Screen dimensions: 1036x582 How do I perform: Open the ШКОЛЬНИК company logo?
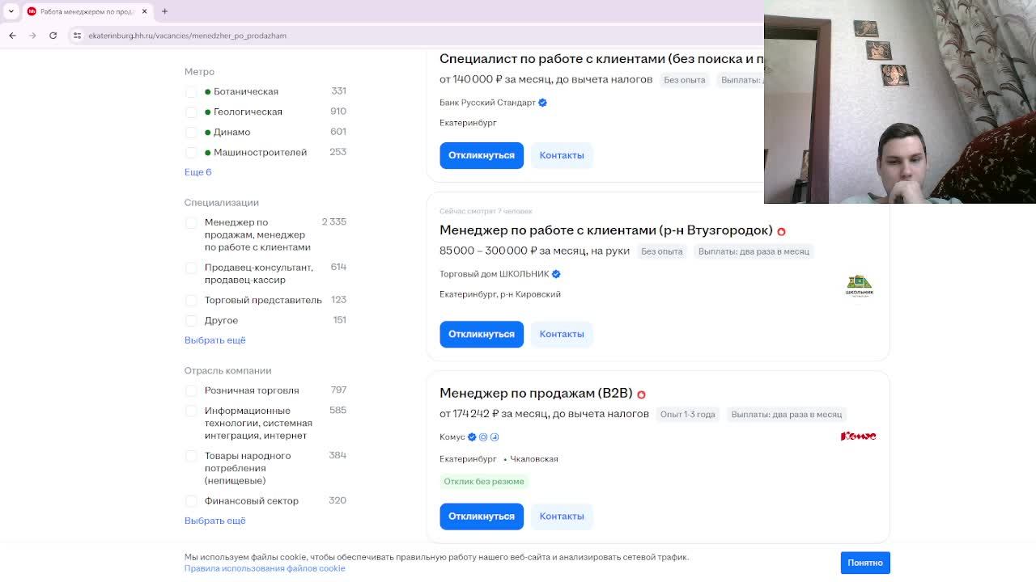[859, 285]
